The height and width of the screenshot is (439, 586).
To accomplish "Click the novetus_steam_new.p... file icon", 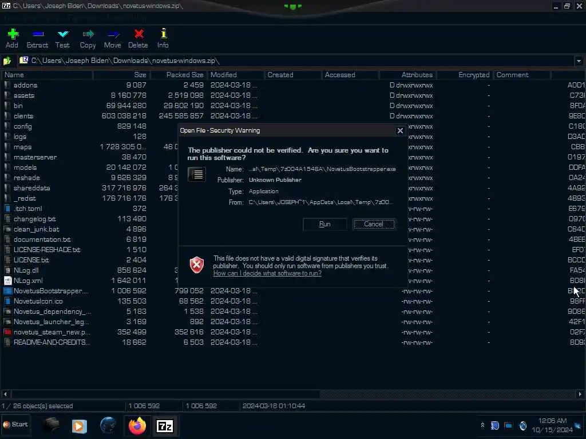I will (x=7, y=332).
